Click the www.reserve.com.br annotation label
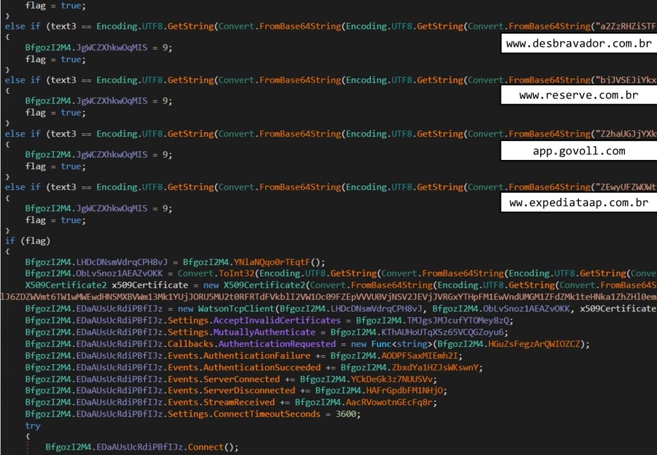This screenshot has height=455, width=657. click(578, 96)
